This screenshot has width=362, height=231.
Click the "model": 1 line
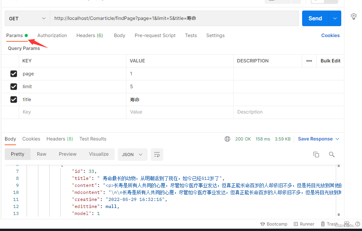(86, 213)
